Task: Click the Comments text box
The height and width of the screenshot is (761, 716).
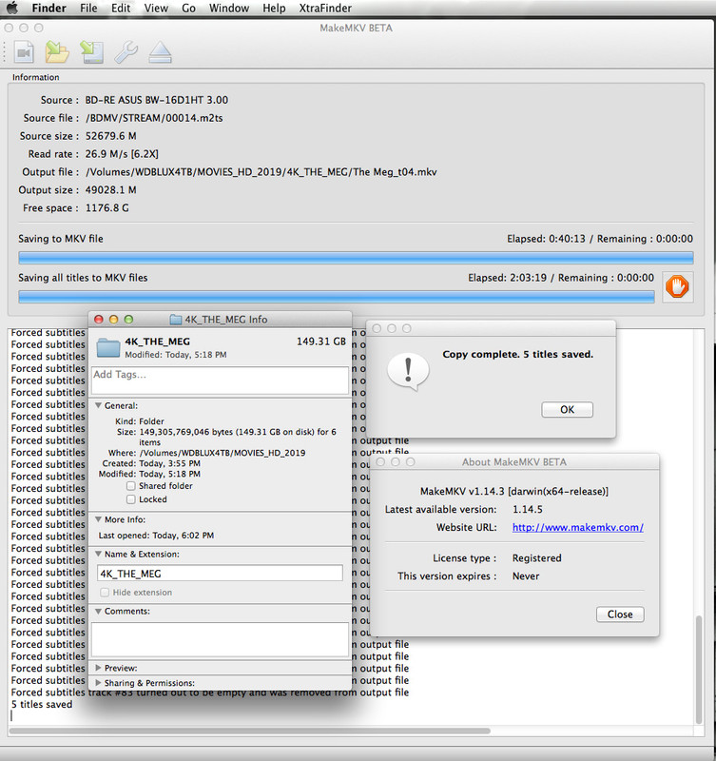Action: pyautogui.click(x=220, y=639)
